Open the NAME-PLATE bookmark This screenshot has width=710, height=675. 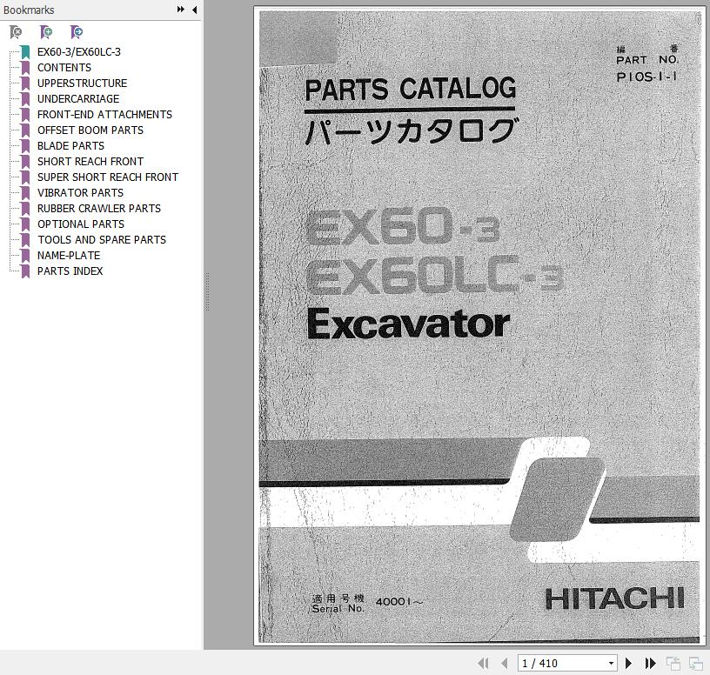tap(69, 256)
